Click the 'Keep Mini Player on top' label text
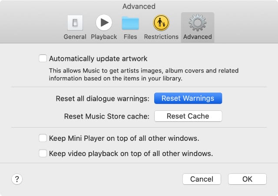Viewport: 278px width, 196px height. click(124, 138)
